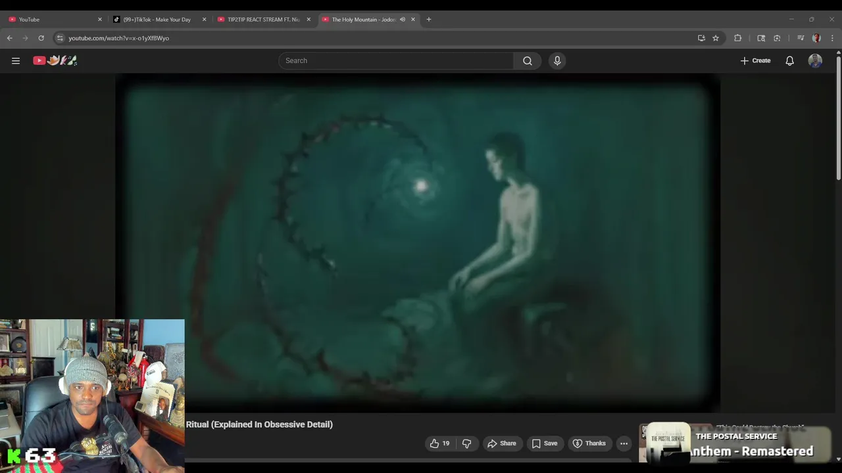Close the first YouTube tab
This screenshot has height=473, width=842.
[100, 19]
